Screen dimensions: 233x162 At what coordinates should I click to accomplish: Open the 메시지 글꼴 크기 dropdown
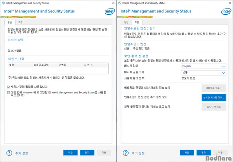tap(203, 72)
